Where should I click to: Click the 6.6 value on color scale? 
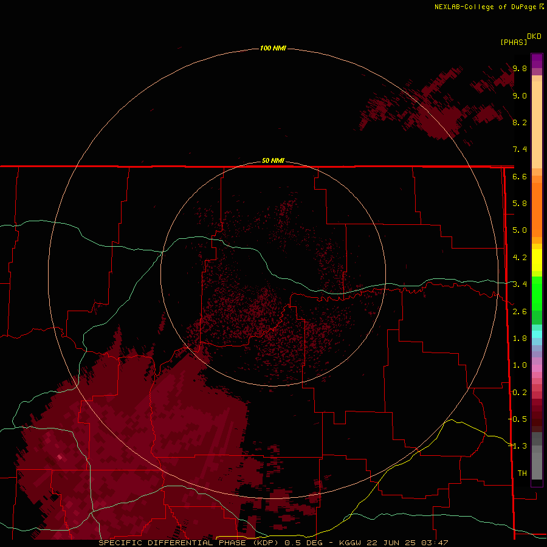520,176
